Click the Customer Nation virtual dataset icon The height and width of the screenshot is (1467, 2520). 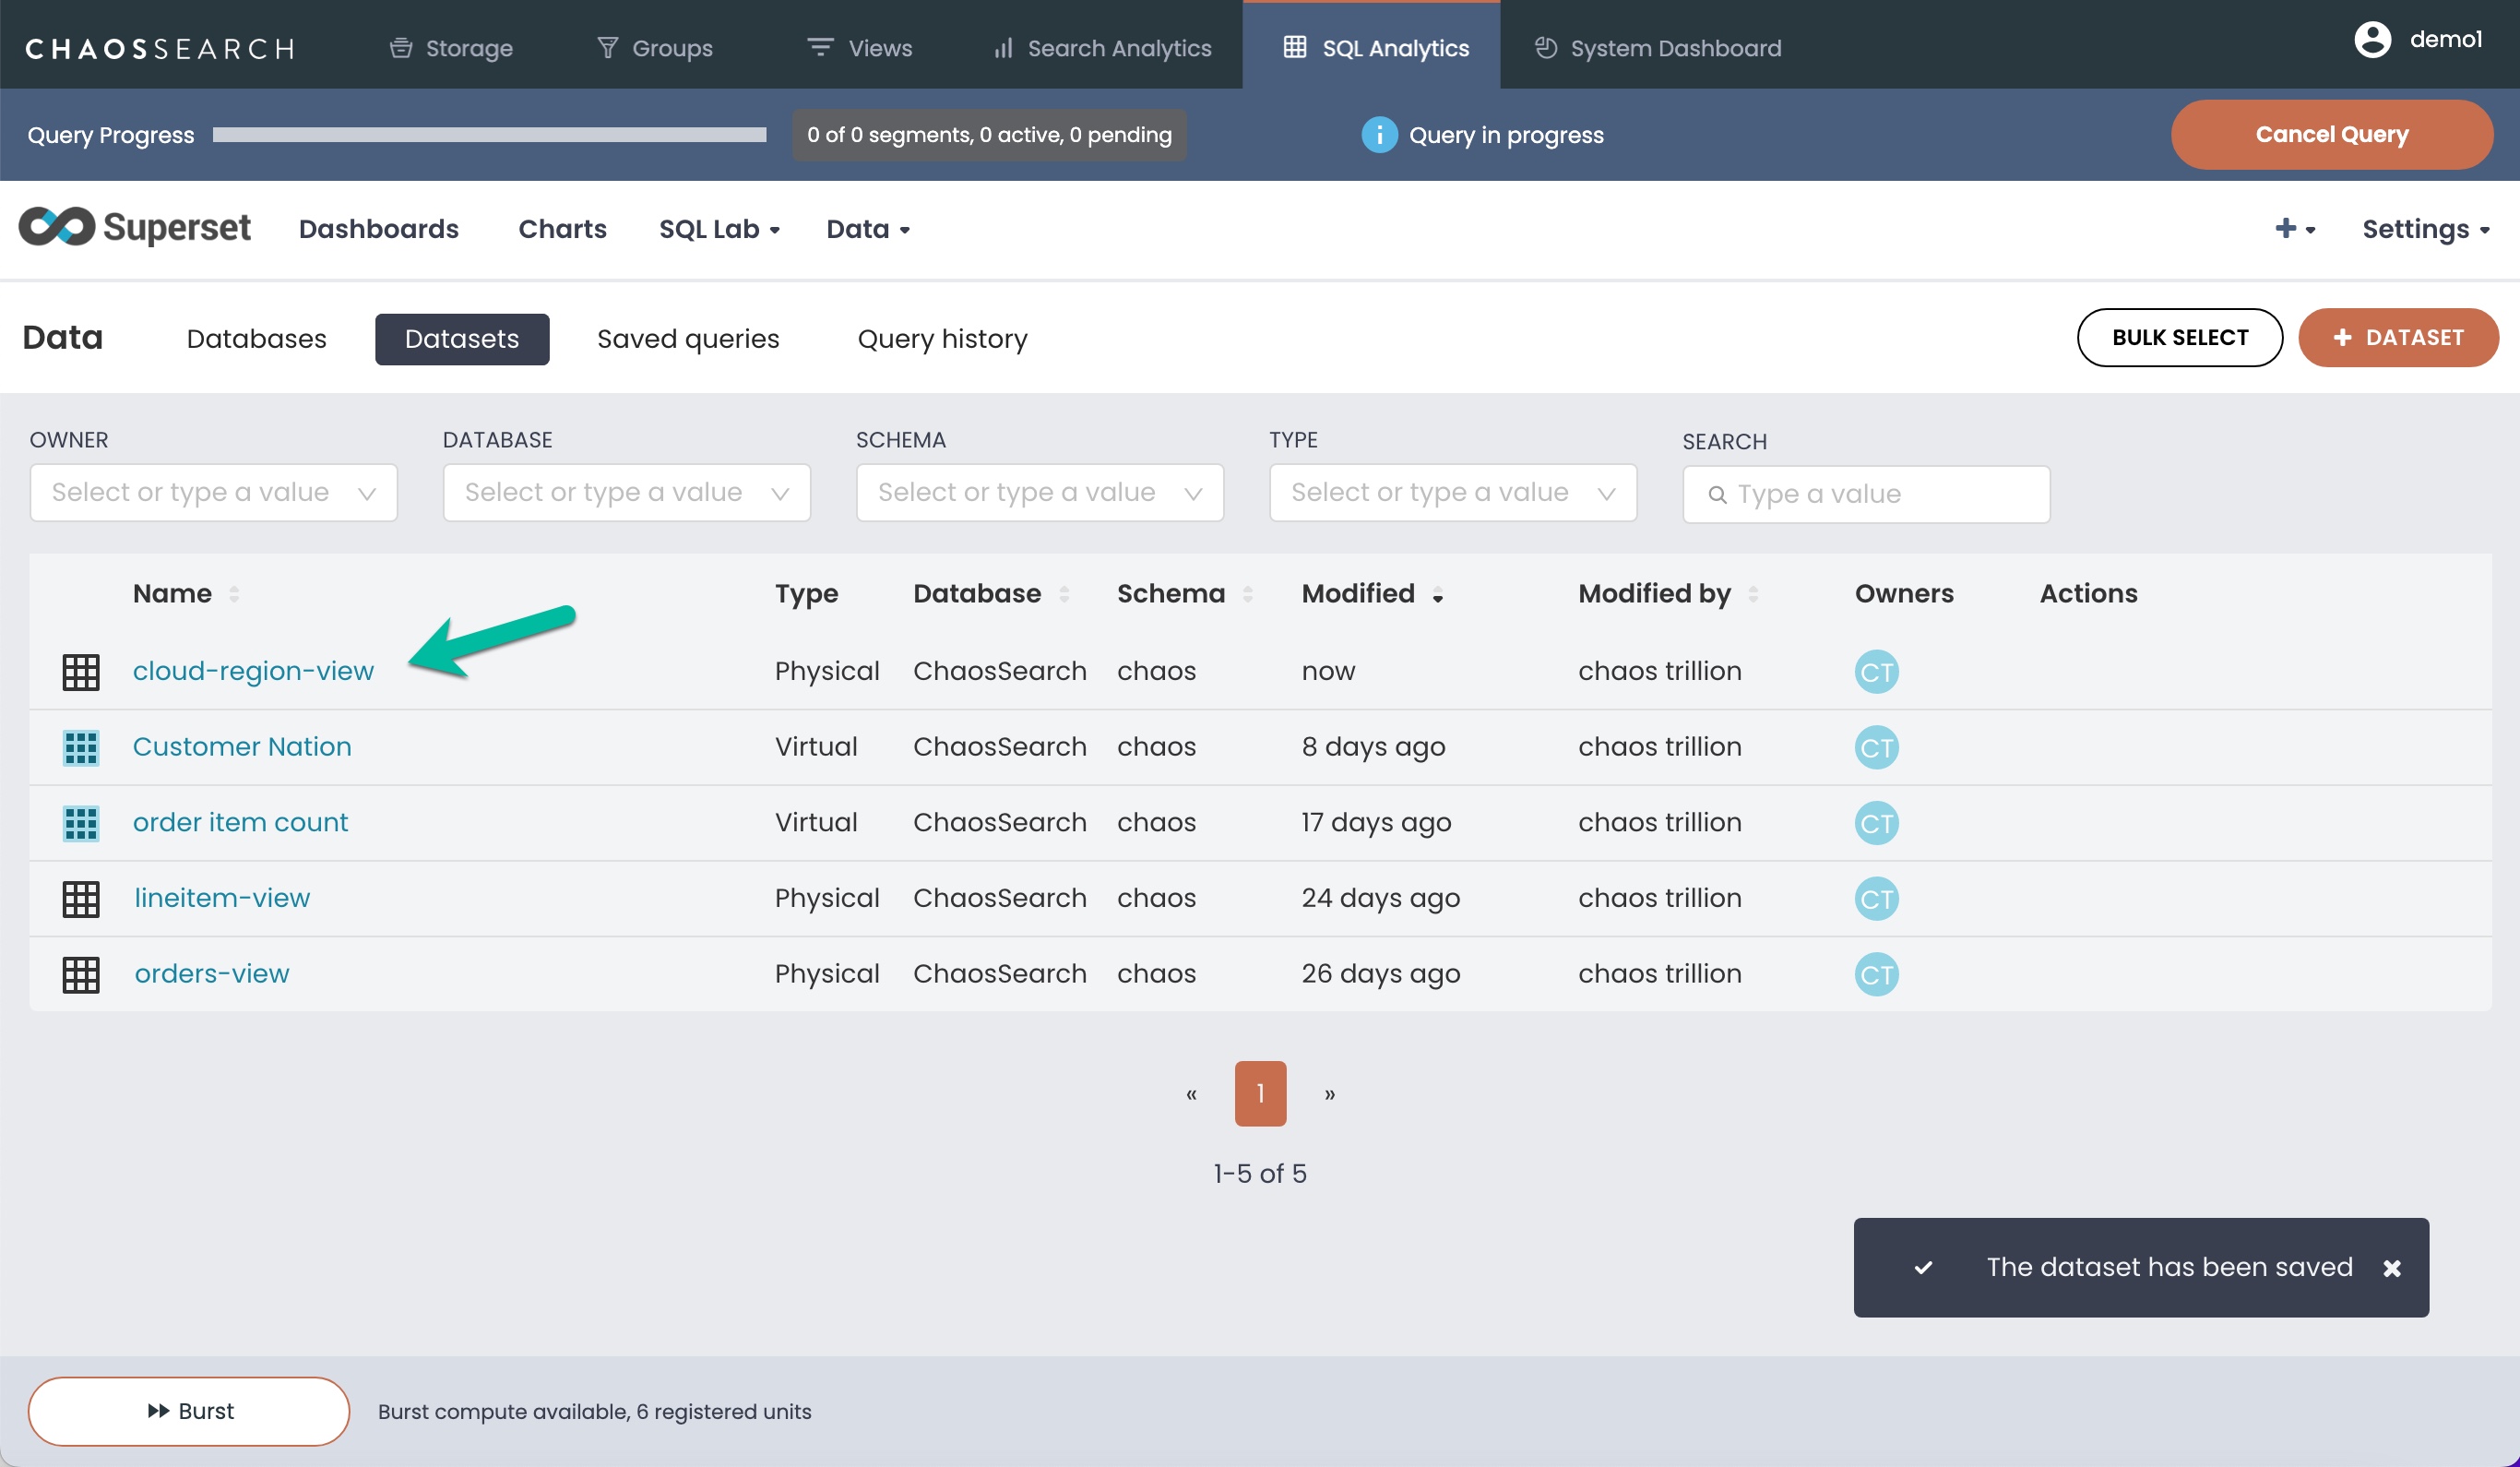tap(81, 747)
